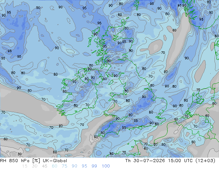Click the legend value 30

pos(35,166)
